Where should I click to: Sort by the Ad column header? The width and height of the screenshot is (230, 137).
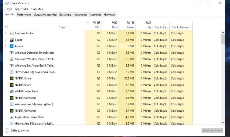coord(30,25)
